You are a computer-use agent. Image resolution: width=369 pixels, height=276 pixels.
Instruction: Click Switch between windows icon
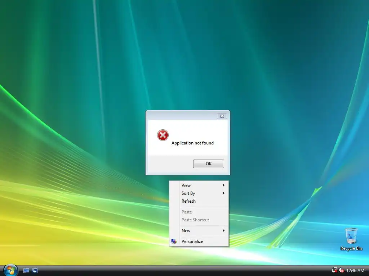pos(35,271)
